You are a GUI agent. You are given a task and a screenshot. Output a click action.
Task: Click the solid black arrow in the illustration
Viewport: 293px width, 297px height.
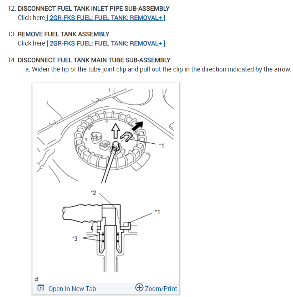138,126
